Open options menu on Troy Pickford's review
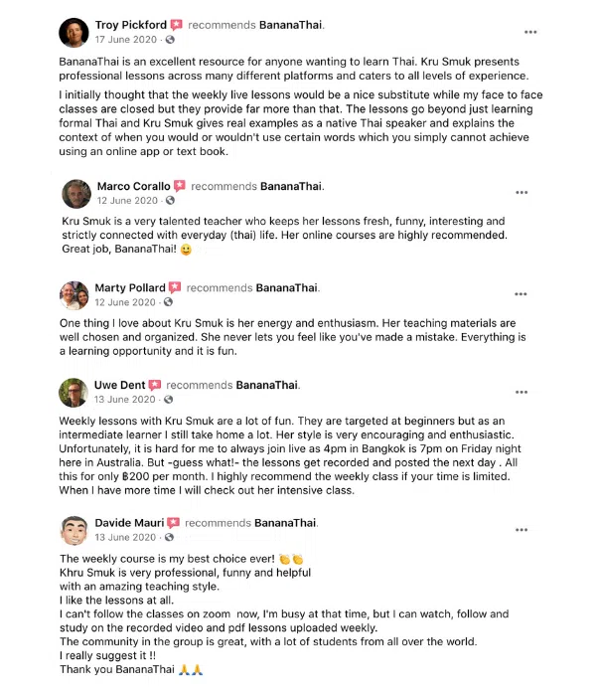The image size is (596, 696). pyautogui.click(x=530, y=32)
